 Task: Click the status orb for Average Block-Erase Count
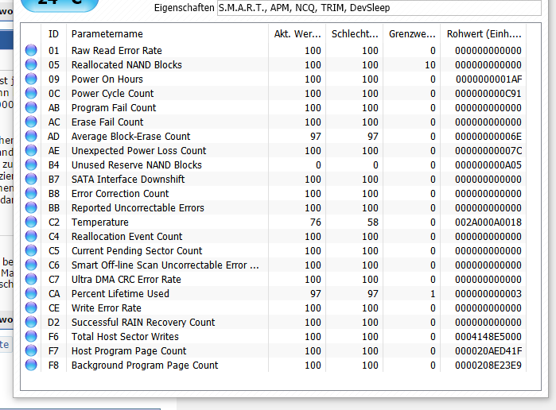tap(31, 136)
